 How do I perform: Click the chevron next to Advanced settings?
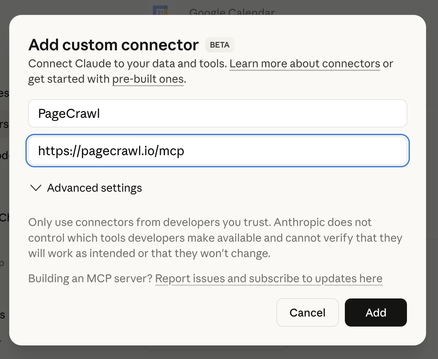(x=36, y=188)
